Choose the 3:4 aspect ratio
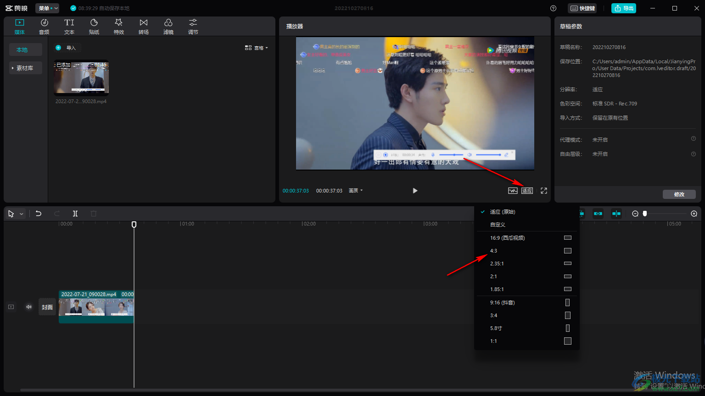The width and height of the screenshot is (705, 396). coord(527,315)
